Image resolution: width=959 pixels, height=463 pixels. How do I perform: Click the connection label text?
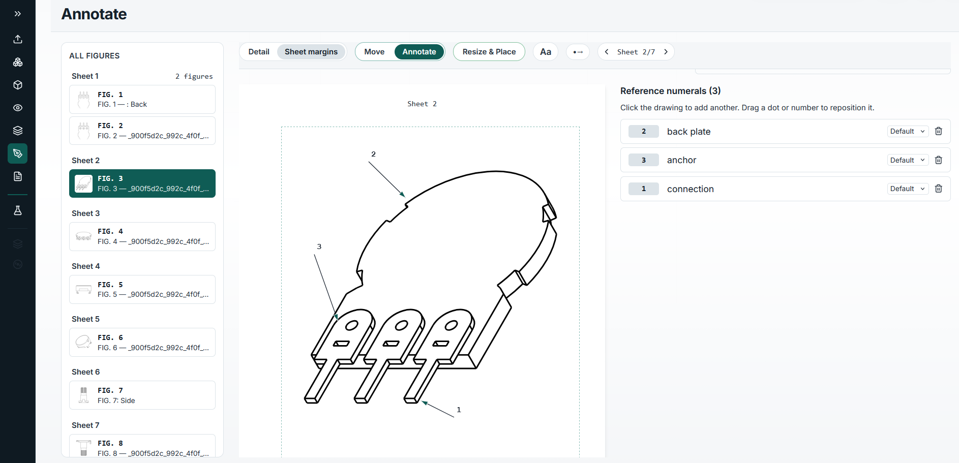pos(691,189)
